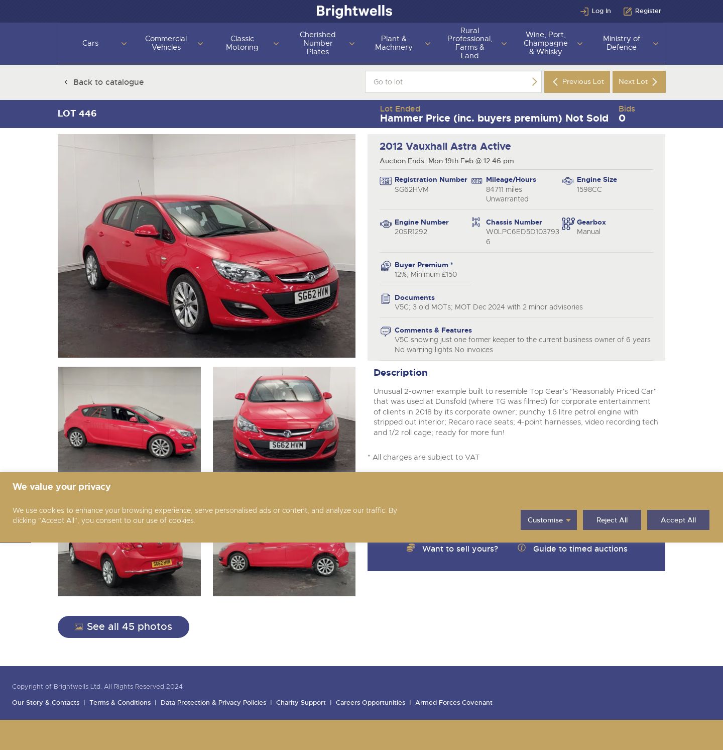The height and width of the screenshot is (750, 723).
Task: Expand the Wine, Port, Champagne & Whisky chevron
Action: (x=580, y=44)
